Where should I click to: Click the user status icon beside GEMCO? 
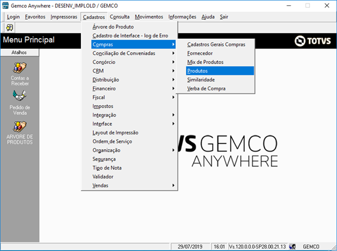pos(292,246)
